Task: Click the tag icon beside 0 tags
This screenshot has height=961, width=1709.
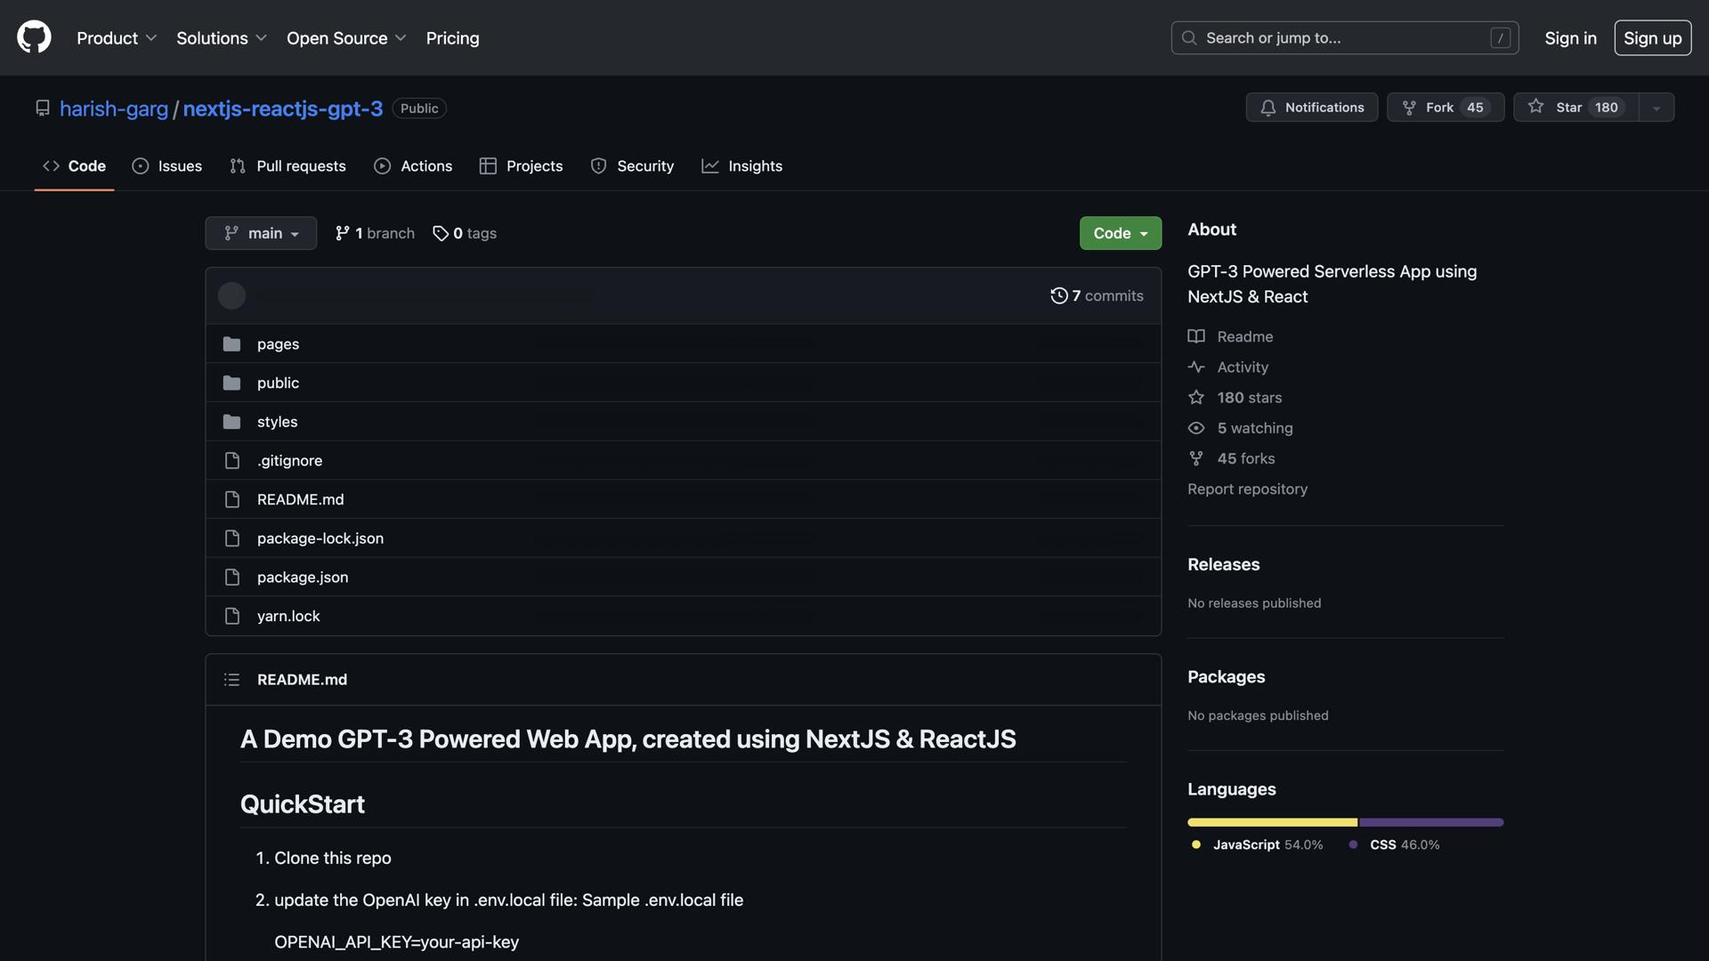Action: (441, 233)
